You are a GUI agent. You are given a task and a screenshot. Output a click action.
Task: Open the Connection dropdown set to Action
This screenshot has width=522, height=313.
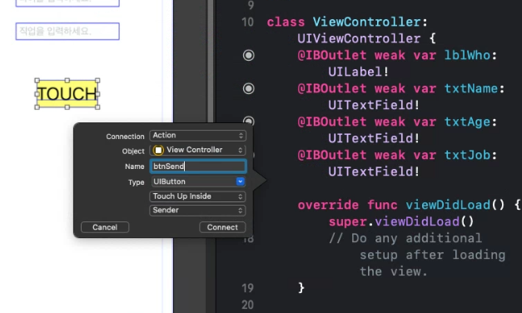click(x=198, y=136)
